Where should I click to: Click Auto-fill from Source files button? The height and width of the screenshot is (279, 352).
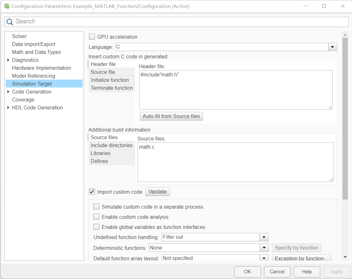[171, 116]
